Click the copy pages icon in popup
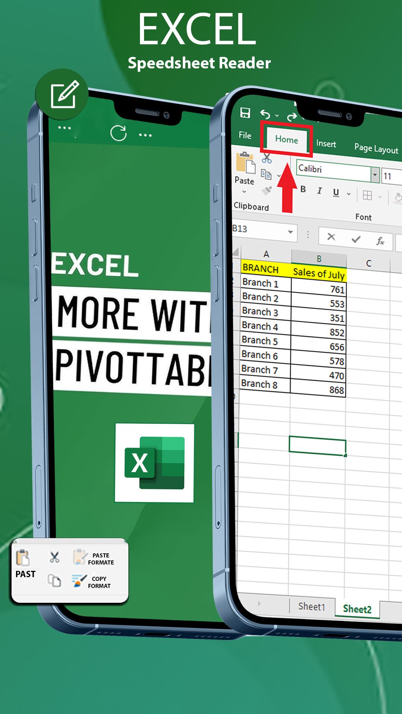 (54, 580)
